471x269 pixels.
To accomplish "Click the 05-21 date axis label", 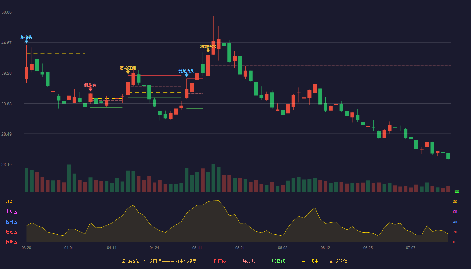I will click(x=240, y=248).
